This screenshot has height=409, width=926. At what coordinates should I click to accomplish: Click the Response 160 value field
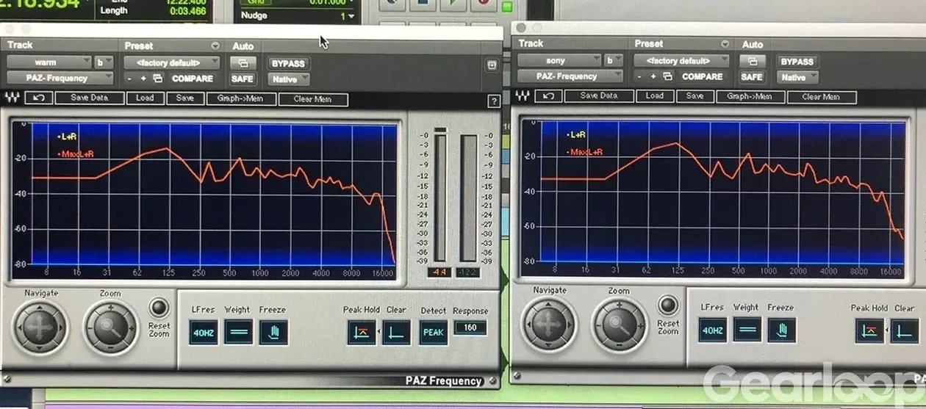tap(470, 327)
